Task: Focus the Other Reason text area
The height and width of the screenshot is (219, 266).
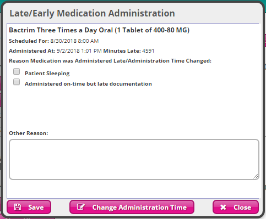Action: click(x=134, y=159)
